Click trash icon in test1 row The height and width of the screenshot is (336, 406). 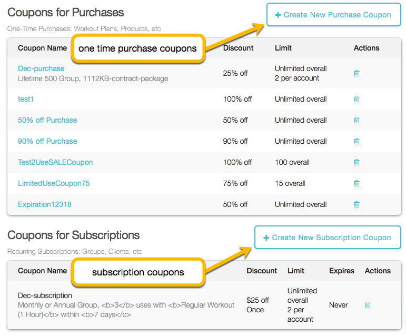[357, 99]
